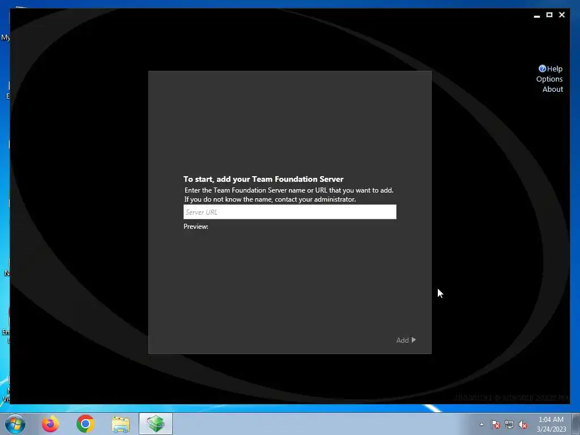This screenshot has width=580, height=435.
Task: Open the Windows Start menu
Action: 15,424
